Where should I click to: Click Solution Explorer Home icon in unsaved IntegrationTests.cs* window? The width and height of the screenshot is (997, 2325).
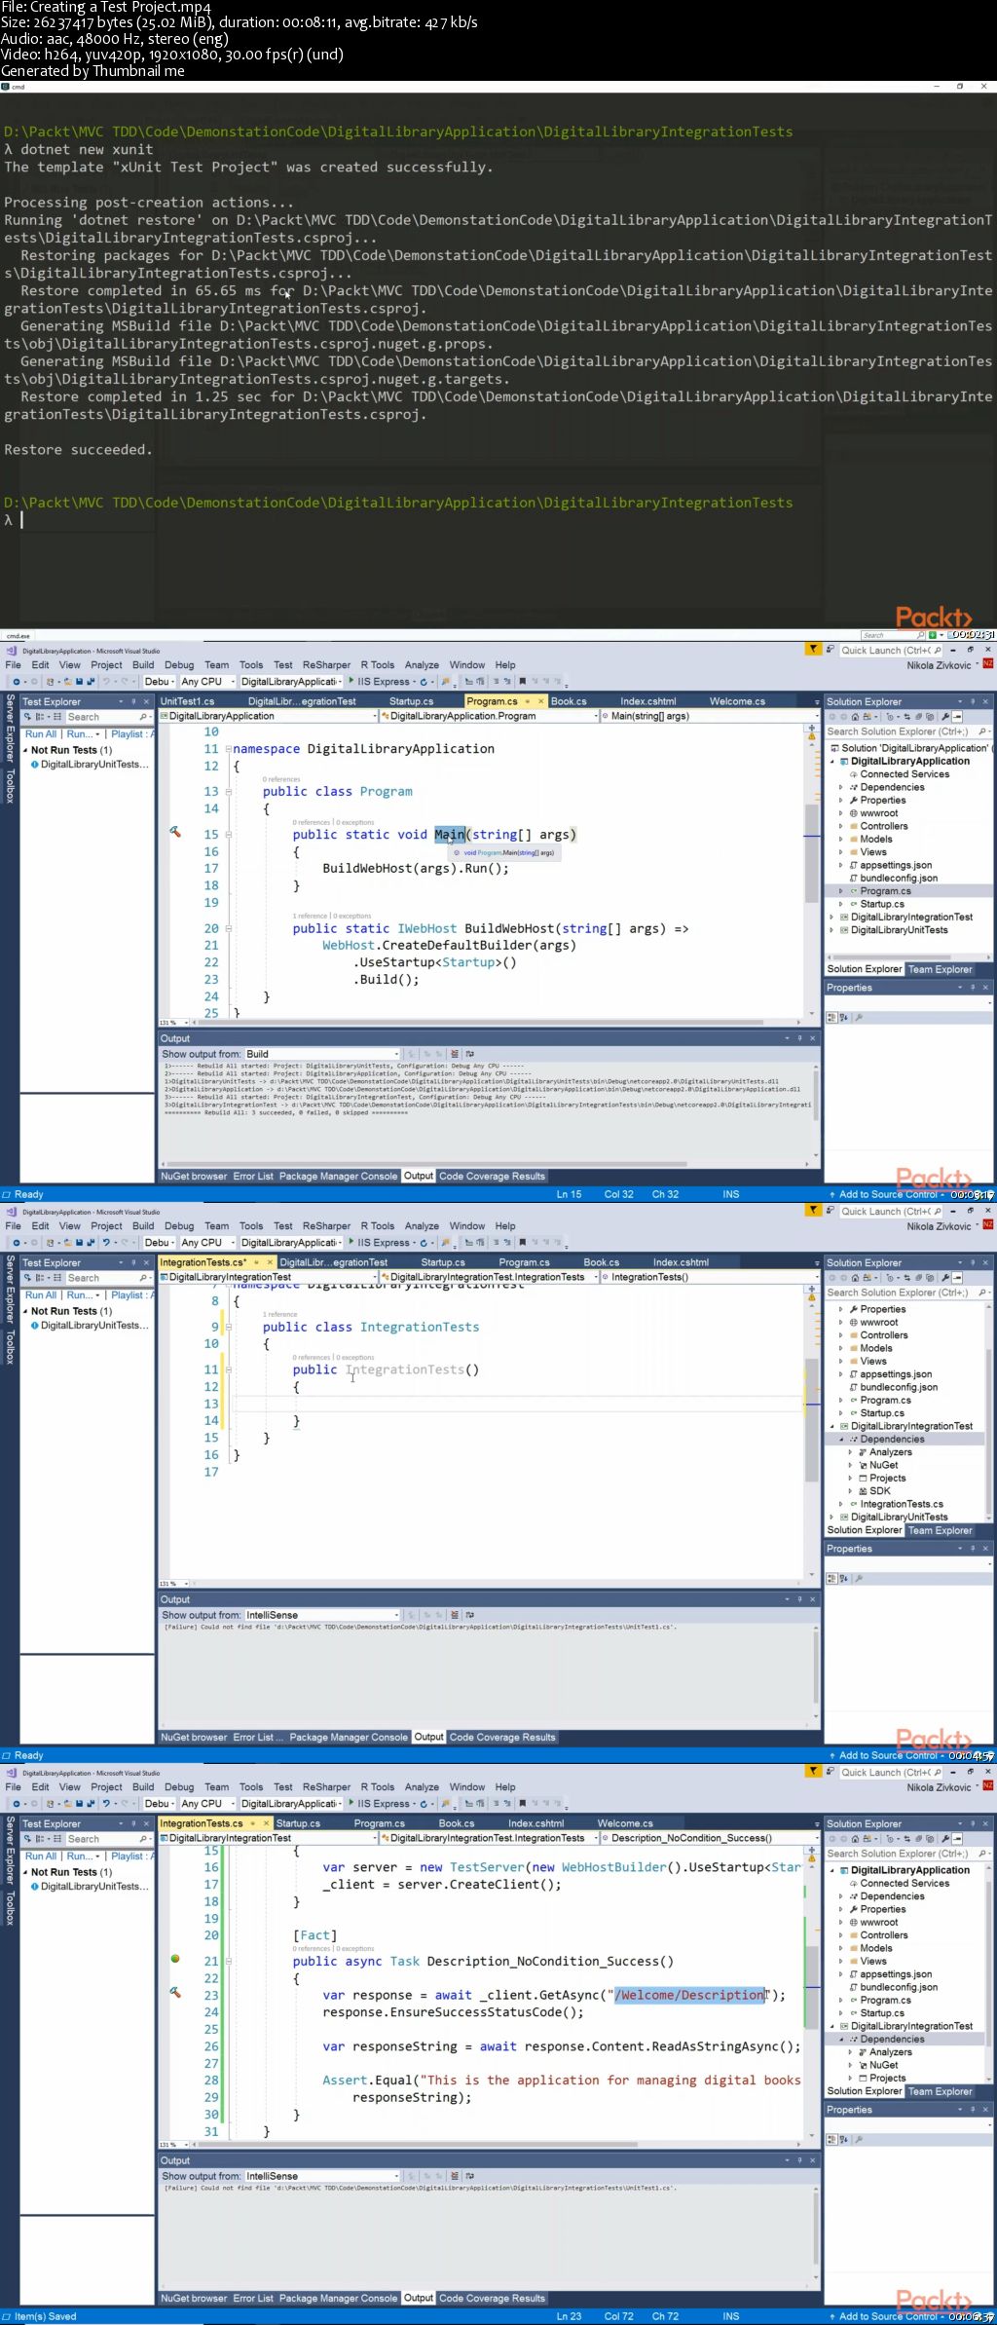pos(855,1278)
